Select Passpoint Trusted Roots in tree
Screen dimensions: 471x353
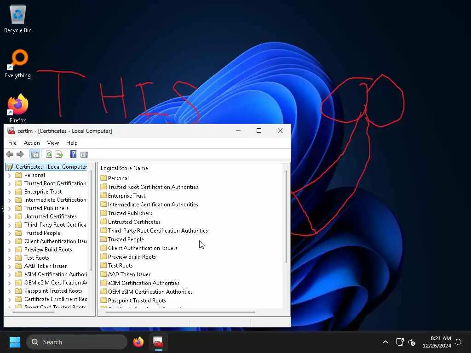tap(53, 291)
